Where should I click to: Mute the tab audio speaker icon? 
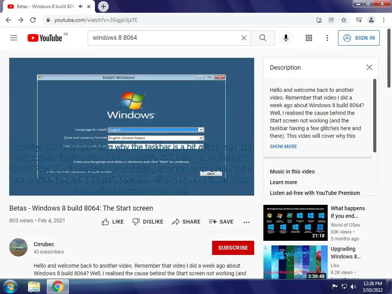(x=80, y=7)
